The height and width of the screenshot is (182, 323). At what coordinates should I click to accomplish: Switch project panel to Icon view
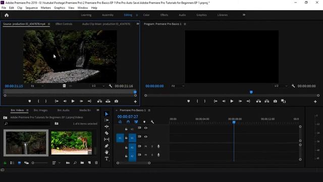[x=19, y=163]
